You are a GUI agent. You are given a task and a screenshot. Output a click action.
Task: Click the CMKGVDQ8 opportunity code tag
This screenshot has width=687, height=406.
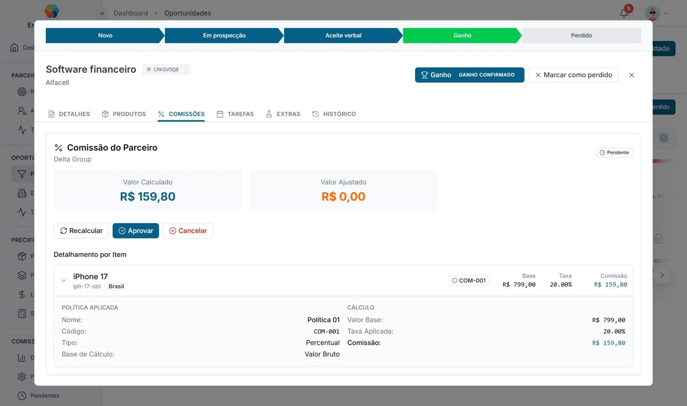166,69
